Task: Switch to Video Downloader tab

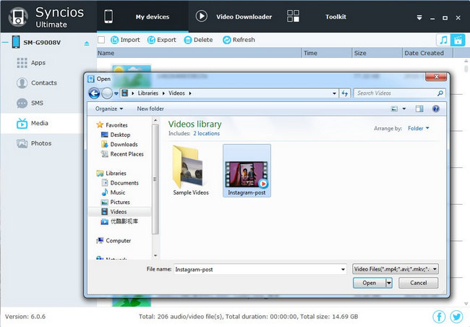Action: [x=244, y=17]
